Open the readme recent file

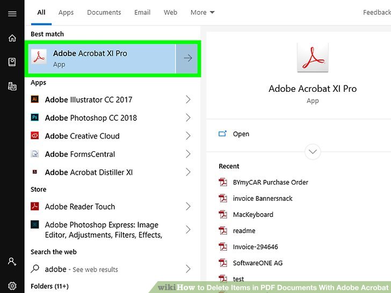click(244, 231)
